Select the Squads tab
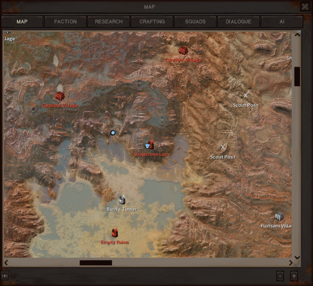This screenshot has width=313, height=286. (x=195, y=21)
